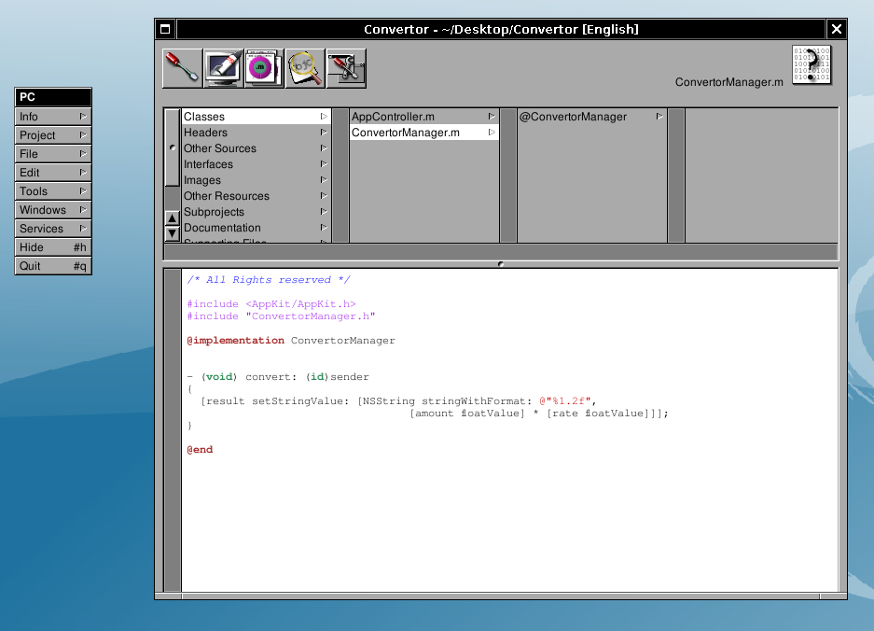Image resolution: width=874 pixels, height=631 pixels.
Task: Open the Tools menu
Action: [53, 191]
